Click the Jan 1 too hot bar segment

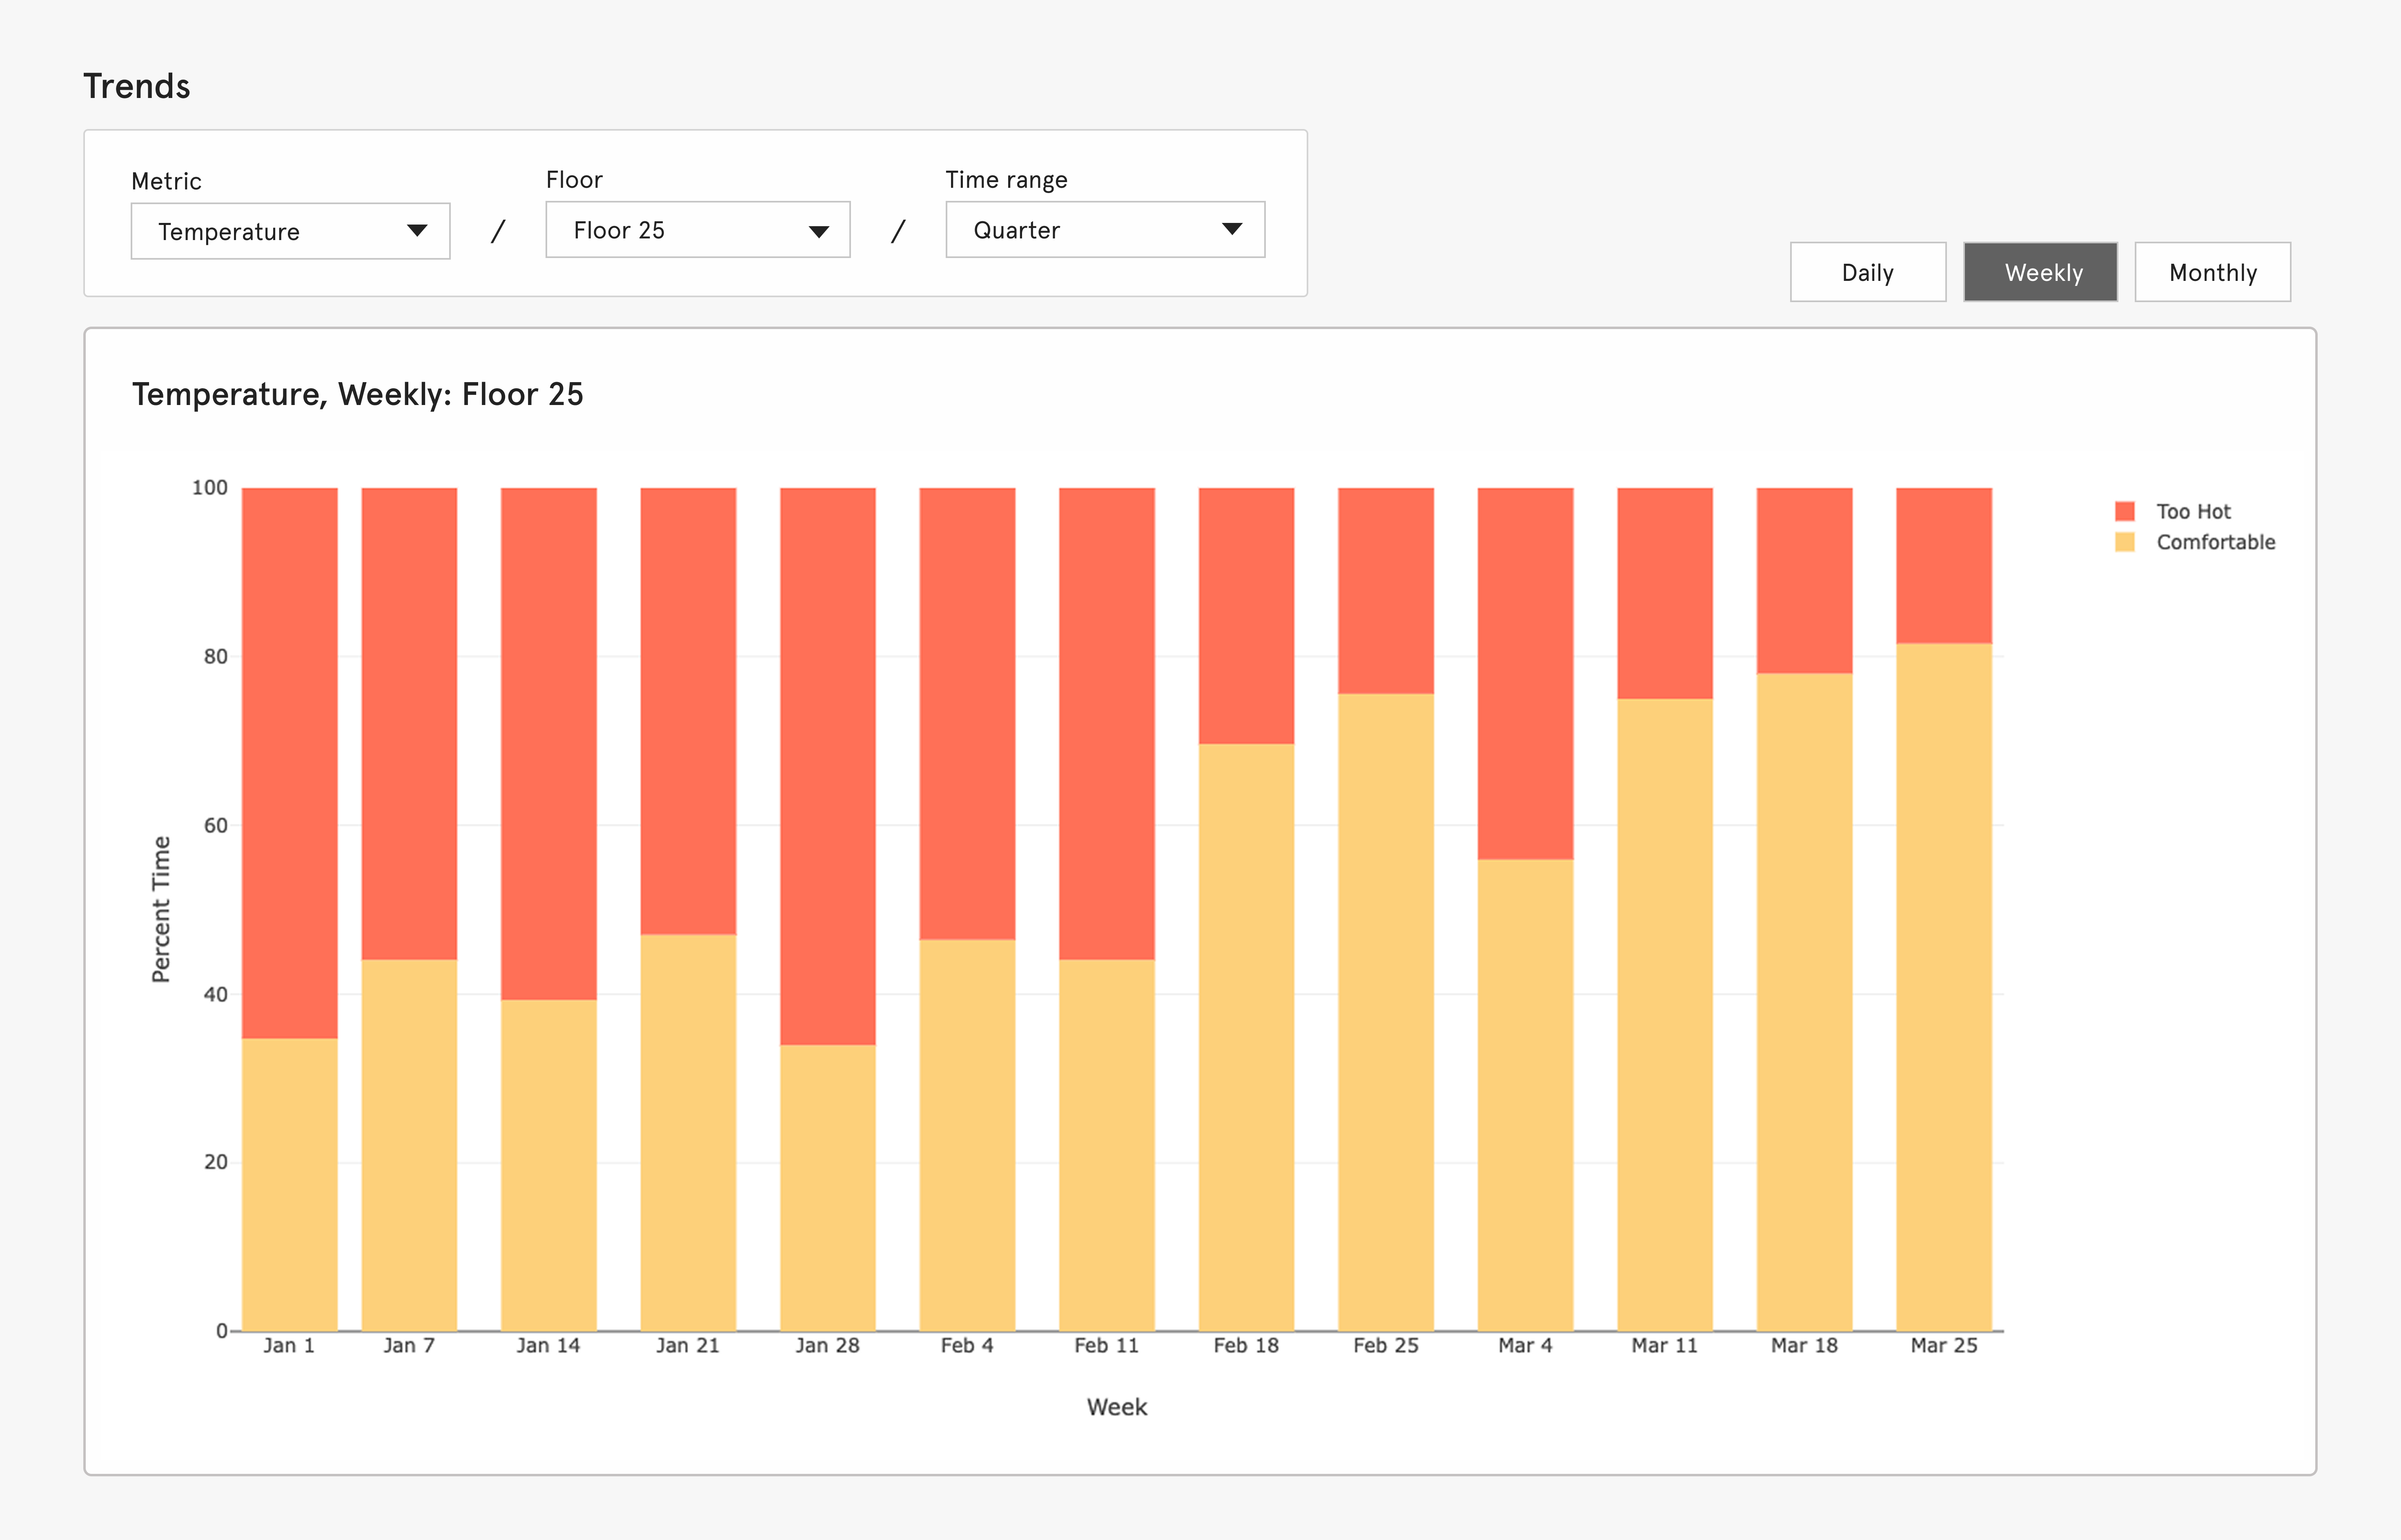click(289, 763)
